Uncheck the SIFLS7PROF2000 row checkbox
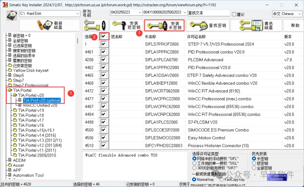The height and width of the screenshot is (187, 304). click(x=103, y=44)
